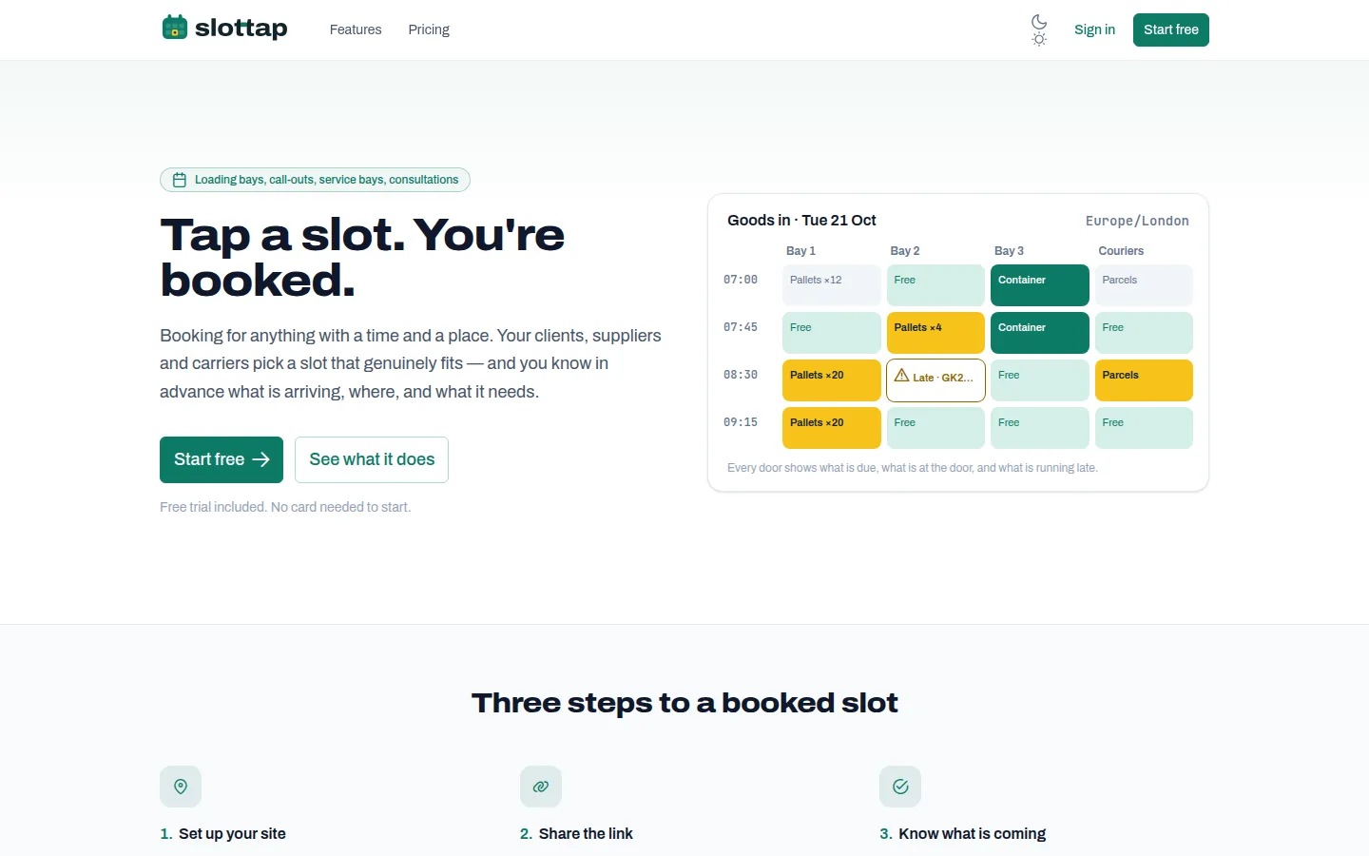Select the Free Bay 1 slot at 07:45
Viewport: 1369px width, 856px height.
coord(832,333)
